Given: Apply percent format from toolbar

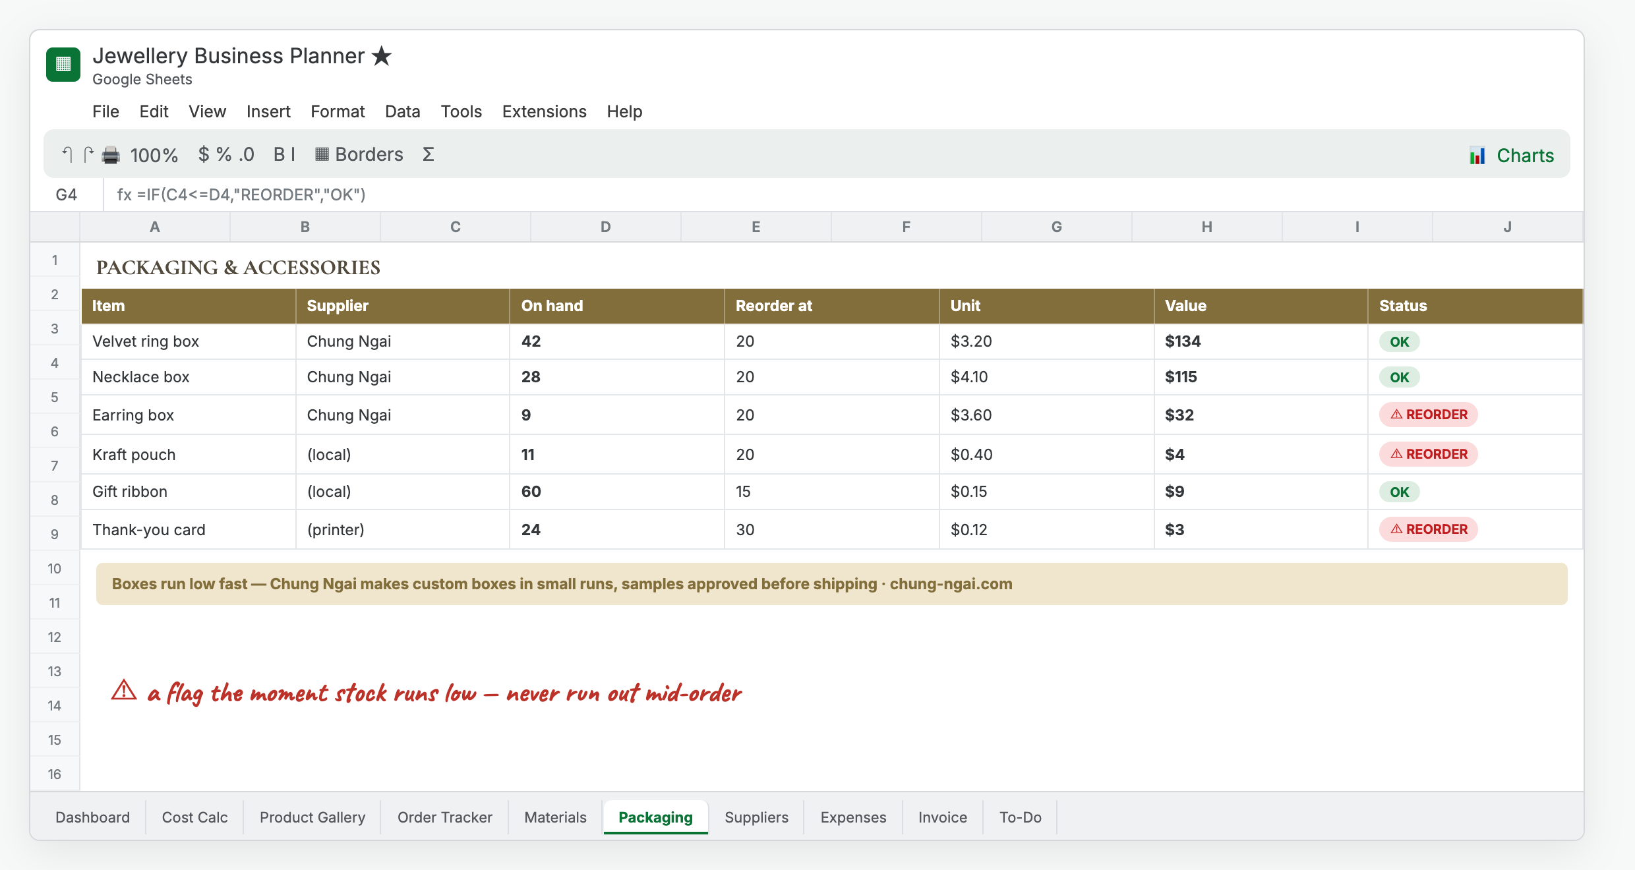Looking at the screenshot, I should pos(224,154).
